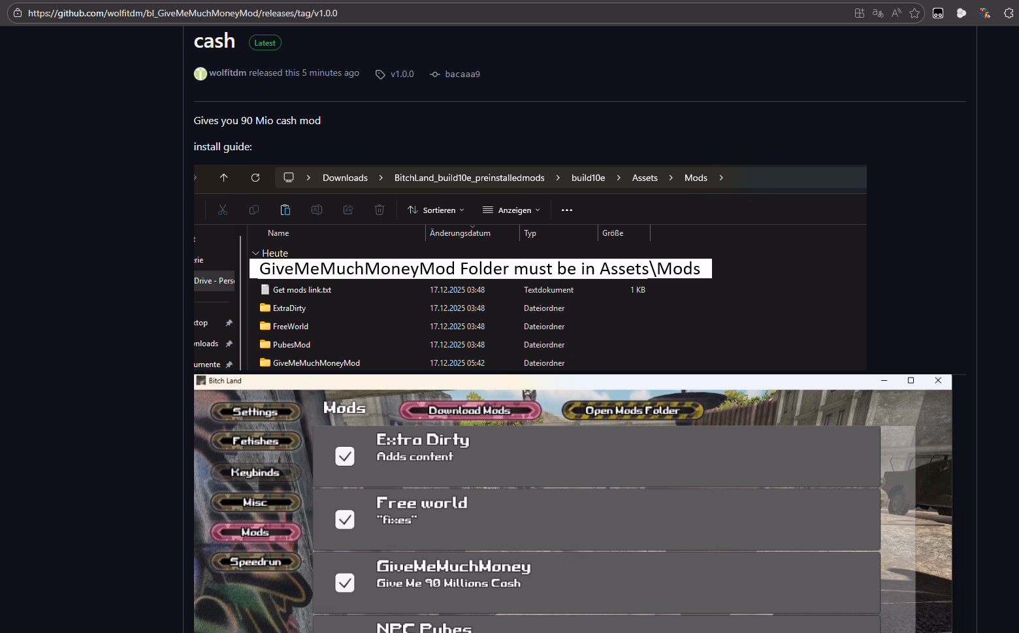The height and width of the screenshot is (633, 1019).
Task: View site information via the lock icon
Action: [18, 13]
